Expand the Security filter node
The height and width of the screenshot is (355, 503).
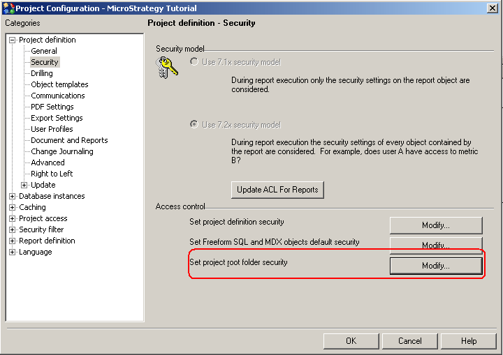click(12, 229)
